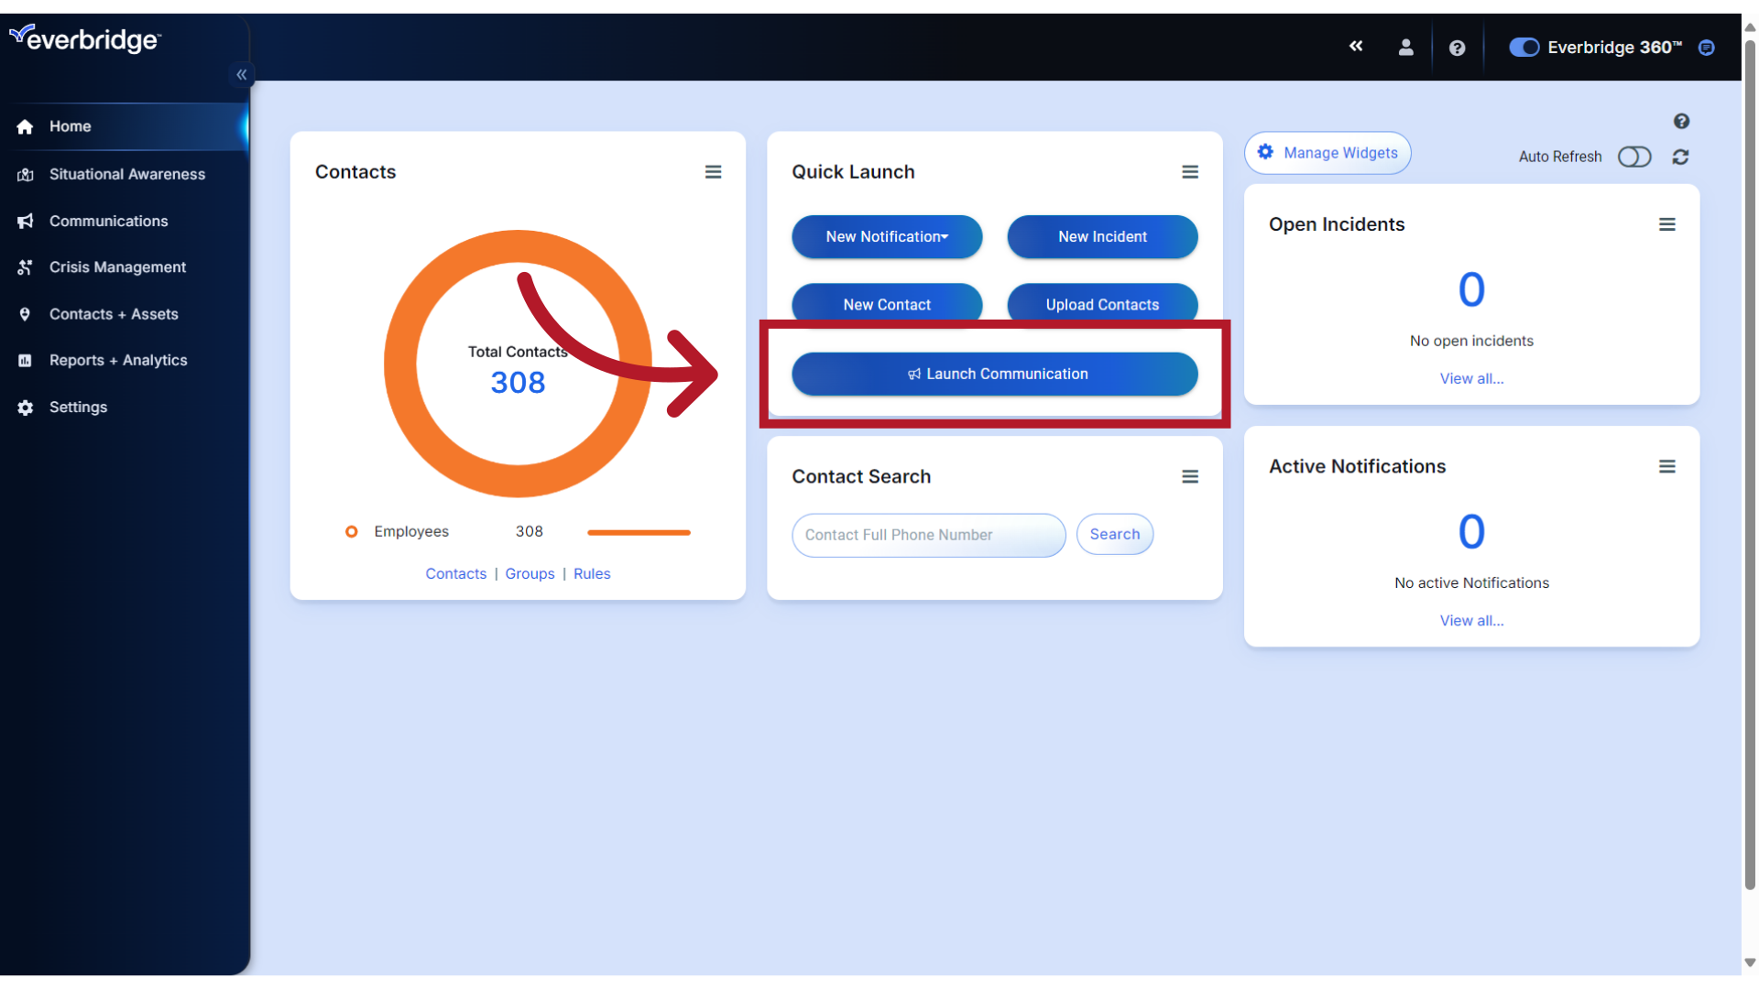Click the Everbridge 360 toggle status icon
1759x989 pixels.
click(1523, 47)
